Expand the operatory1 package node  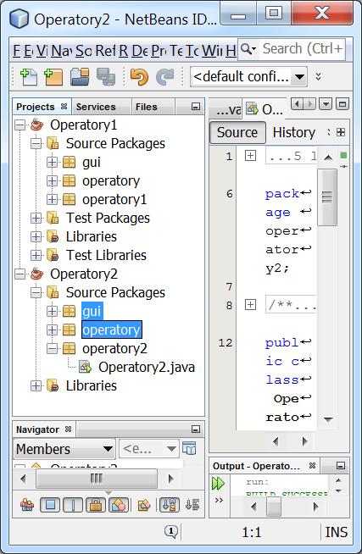tap(52, 199)
